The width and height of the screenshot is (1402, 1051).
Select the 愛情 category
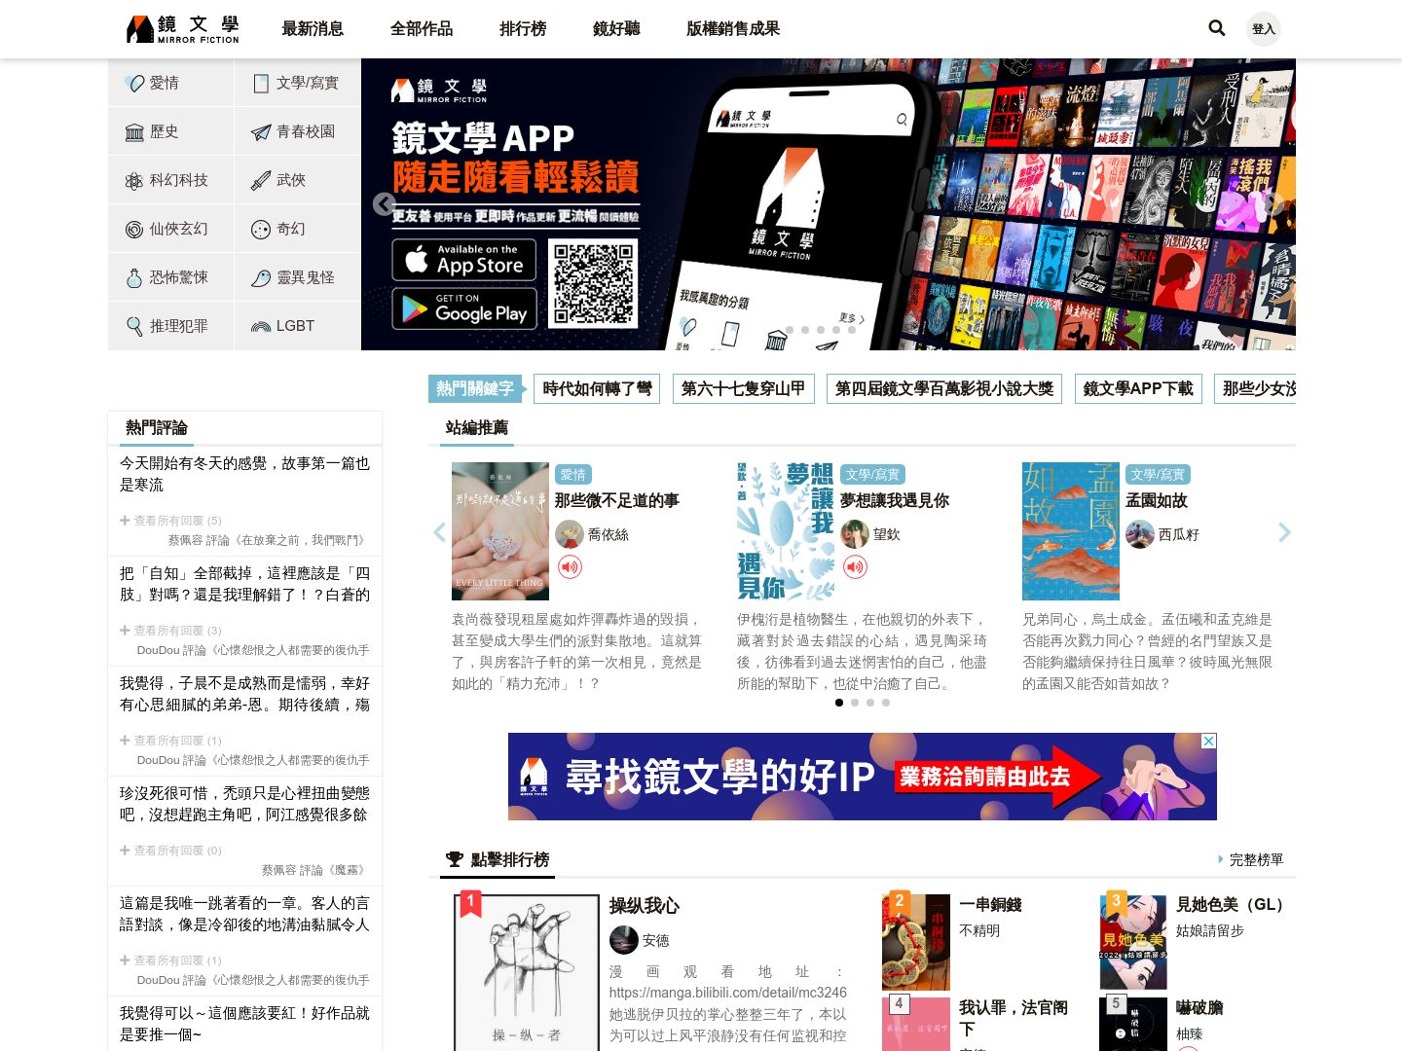coord(171,83)
